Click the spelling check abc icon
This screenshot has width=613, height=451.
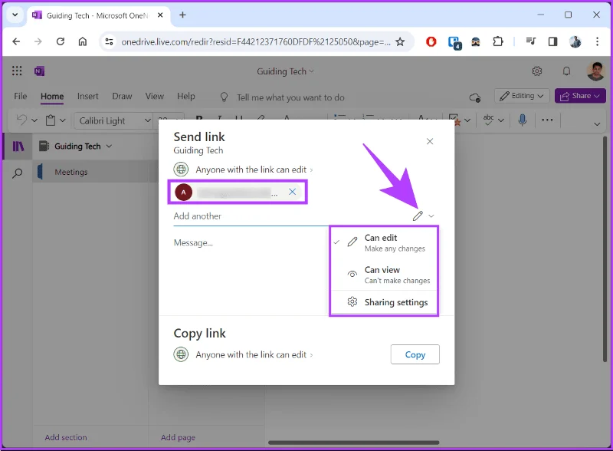489,120
